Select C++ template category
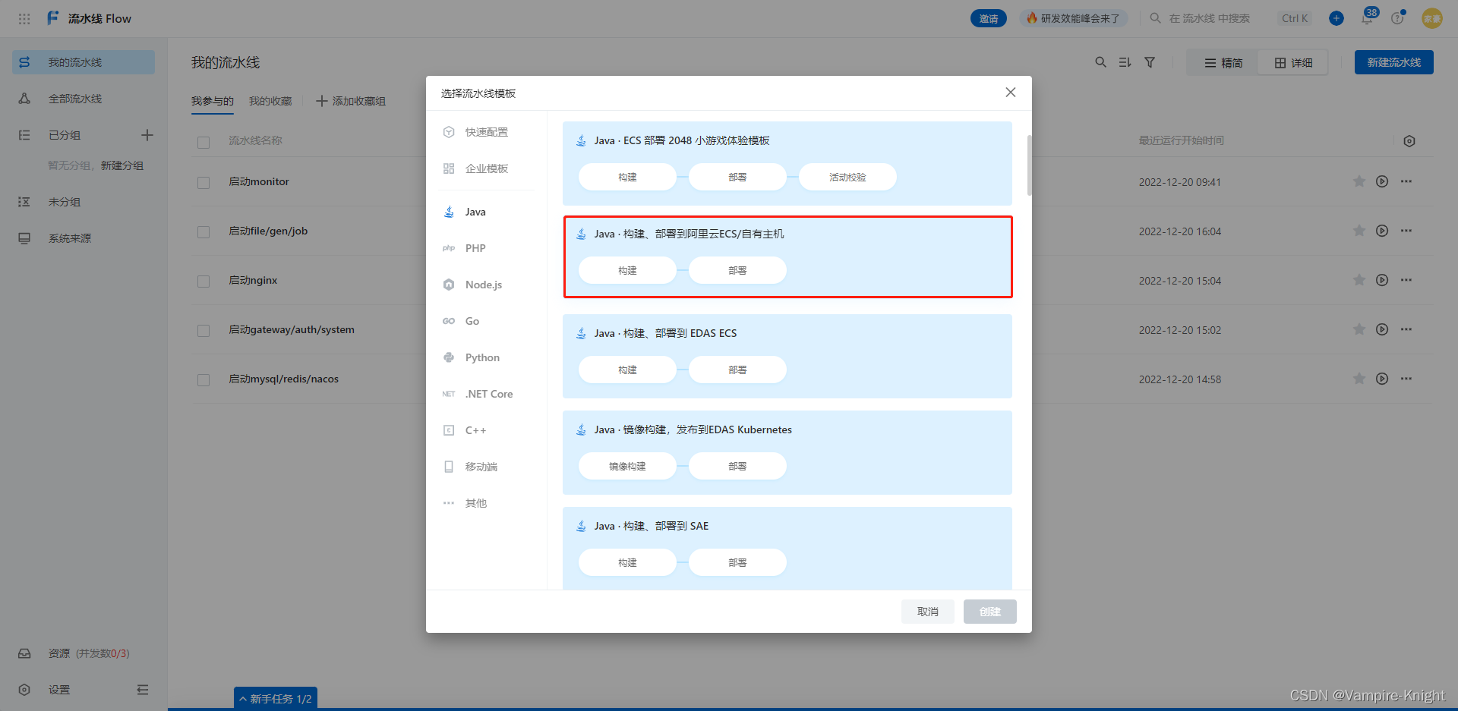This screenshot has width=1458, height=711. pyautogui.click(x=486, y=430)
